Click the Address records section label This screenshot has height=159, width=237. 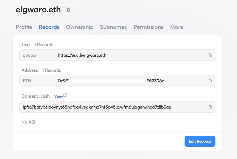coord(30,70)
